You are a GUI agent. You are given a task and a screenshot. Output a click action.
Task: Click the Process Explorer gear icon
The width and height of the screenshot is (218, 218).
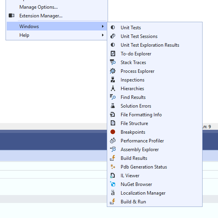(113, 71)
